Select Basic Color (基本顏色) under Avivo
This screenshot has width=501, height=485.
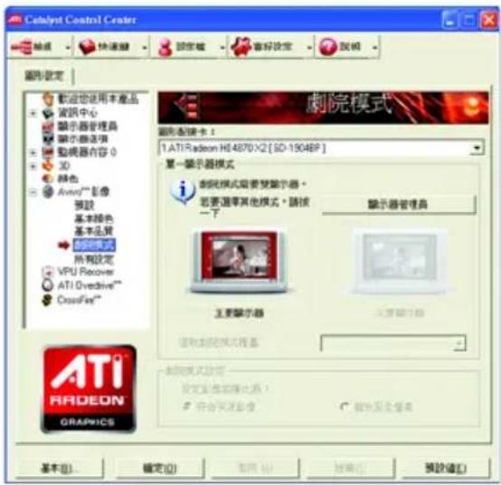point(94,219)
